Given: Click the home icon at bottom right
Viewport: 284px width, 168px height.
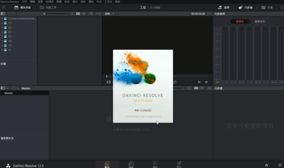Looking at the screenshot, I should (267, 165).
